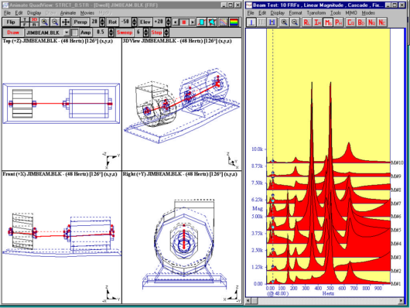Click the Amp value stepper arrows
The height and width of the screenshot is (308, 410).
click(x=111, y=33)
